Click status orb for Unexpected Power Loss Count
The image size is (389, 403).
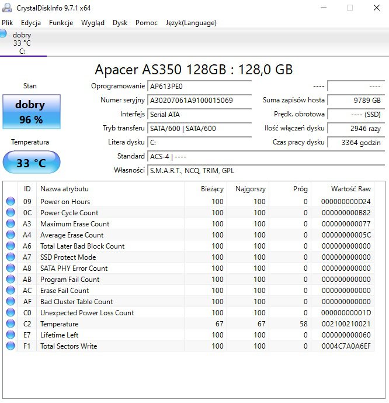(11, 312)
